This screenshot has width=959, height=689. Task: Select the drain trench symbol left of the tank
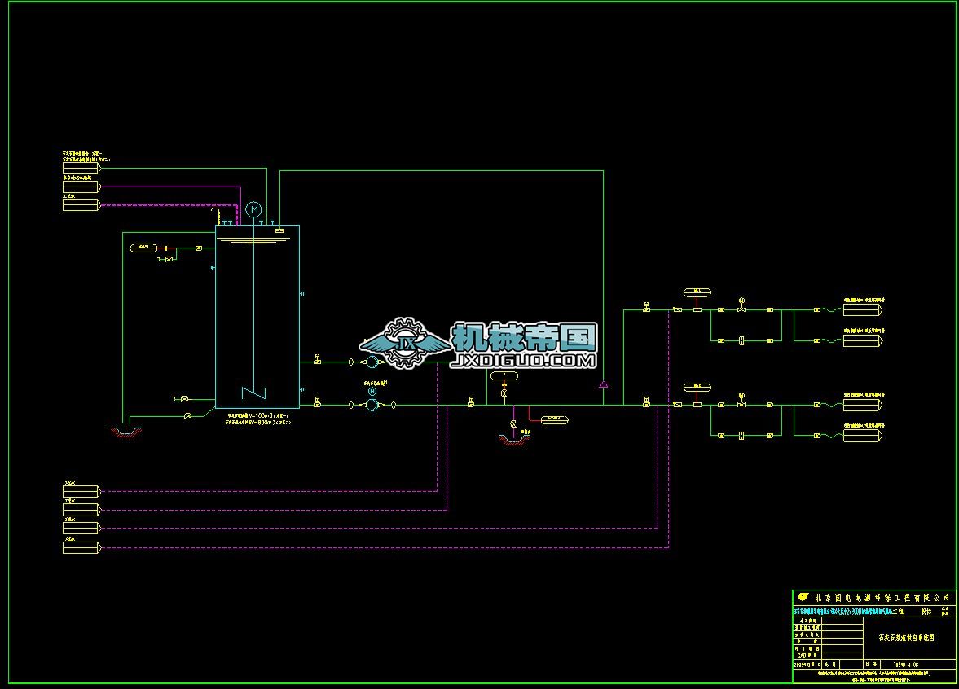pyautogui.click(x=126, y=432)
